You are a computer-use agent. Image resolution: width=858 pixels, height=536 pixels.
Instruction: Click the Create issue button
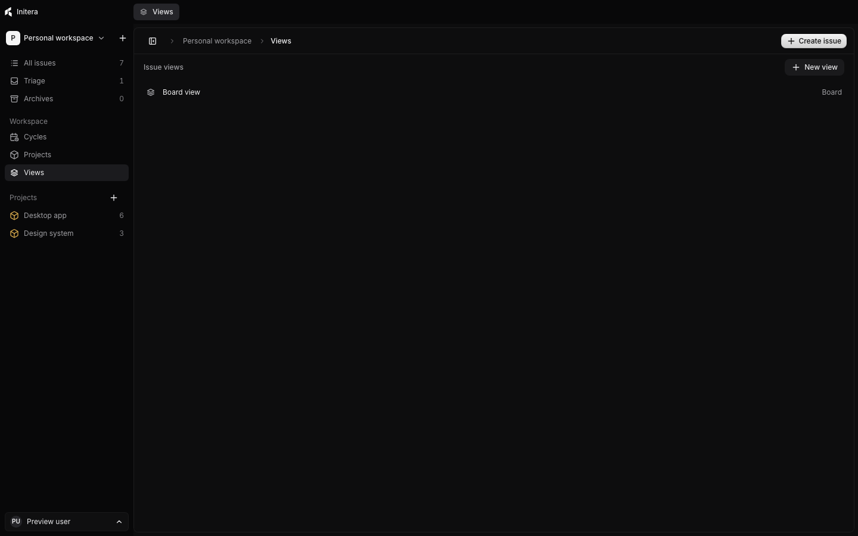click(x=814, y=41)
